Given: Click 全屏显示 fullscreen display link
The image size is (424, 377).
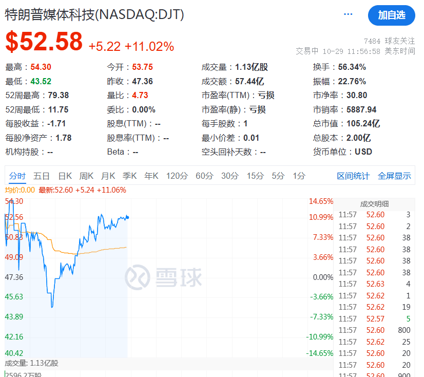Looking at the screenshot, I should (x=394, y=176).
